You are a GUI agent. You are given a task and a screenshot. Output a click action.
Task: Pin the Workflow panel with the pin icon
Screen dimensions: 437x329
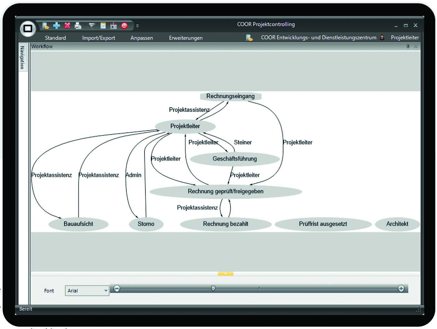tap(408, 46)
